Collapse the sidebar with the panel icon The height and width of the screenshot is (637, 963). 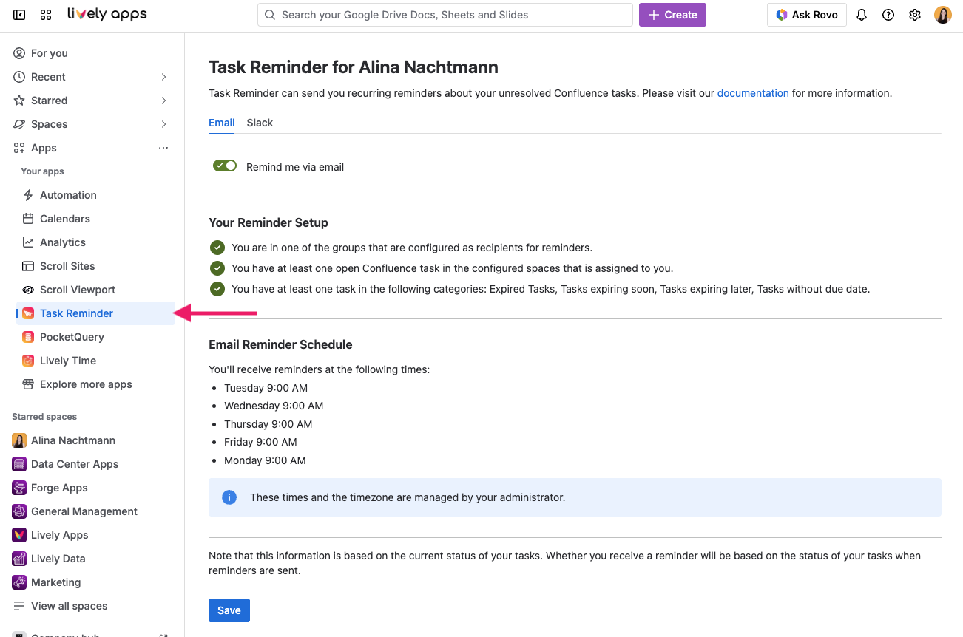pyautogui.click(x=18, y=14)
